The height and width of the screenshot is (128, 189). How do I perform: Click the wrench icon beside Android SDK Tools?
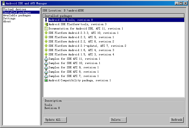(46, 20)
